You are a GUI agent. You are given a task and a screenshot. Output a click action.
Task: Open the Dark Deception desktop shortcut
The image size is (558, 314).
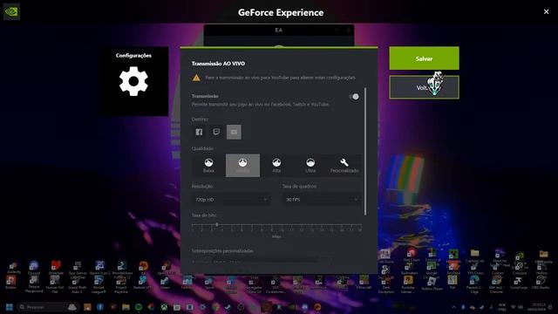coord(385,285)
